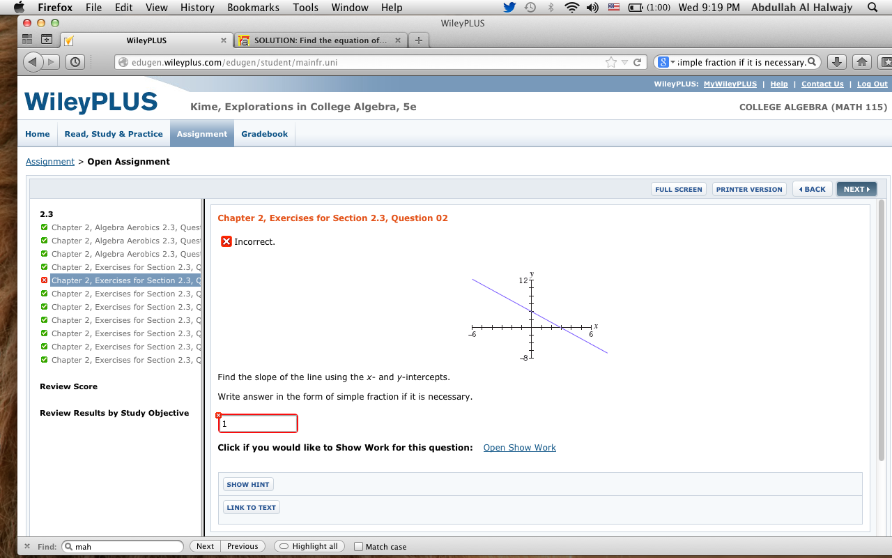Switch to the SOLUTION browser tab
This screenshot has height=558, width=892.
pyautogui.click(x=320, y=40)
